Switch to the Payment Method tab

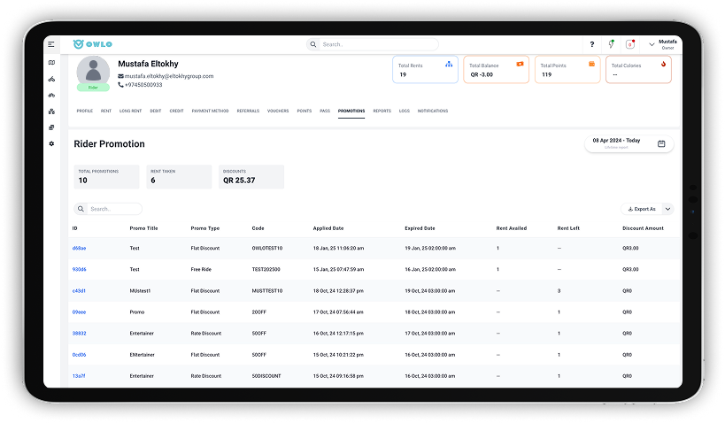point(210,111)
